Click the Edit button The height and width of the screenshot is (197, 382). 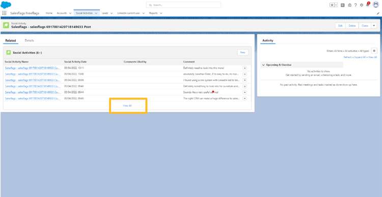pyautogui.click(x=340, y=25)
